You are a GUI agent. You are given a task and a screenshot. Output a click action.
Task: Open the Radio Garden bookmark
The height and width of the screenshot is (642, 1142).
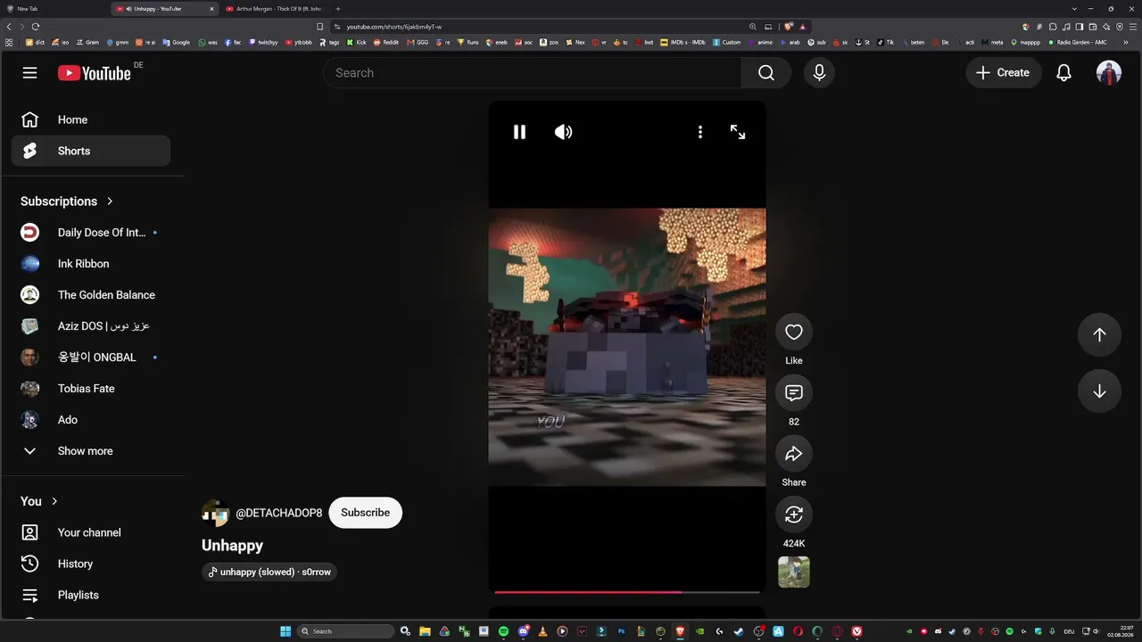(1078, 42)
